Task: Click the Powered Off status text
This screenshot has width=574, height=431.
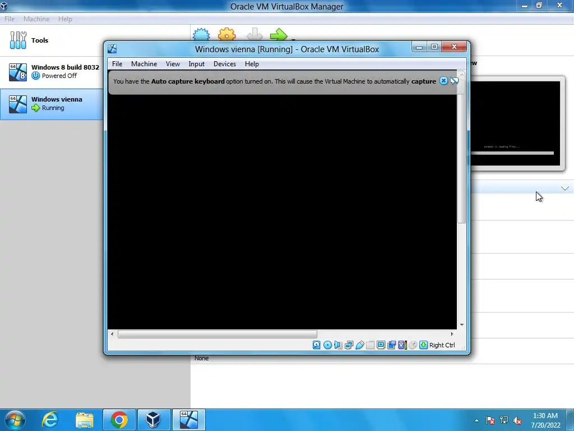Action: click(59, 76)
